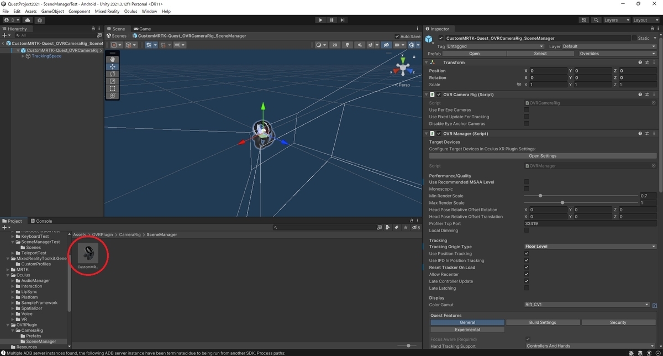This screenshot has height=356, width=663.
Task: Select the Transform tool in Scene view
Action: tap(113, 96)
